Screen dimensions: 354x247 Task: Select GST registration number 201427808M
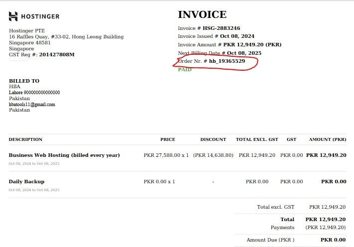click(57, 55)
